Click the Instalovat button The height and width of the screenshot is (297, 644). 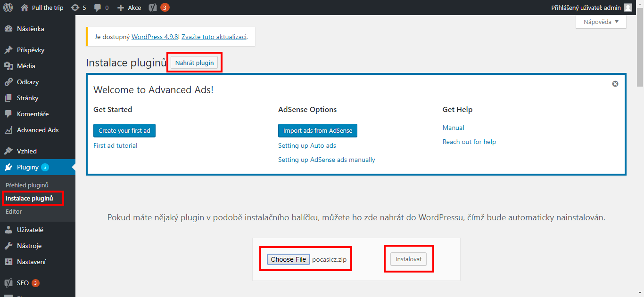(408, 259)
